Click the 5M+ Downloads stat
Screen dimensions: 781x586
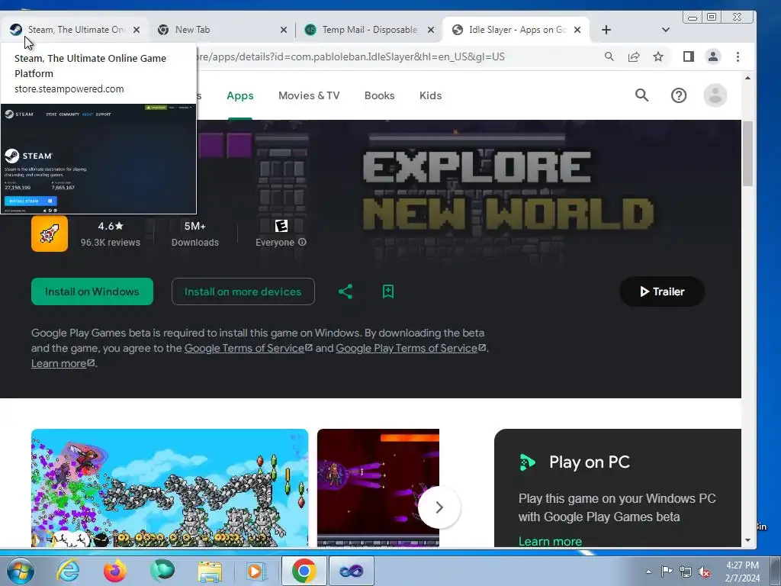195,233
